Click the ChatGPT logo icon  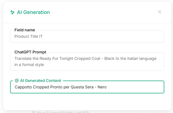[x=17, y=81]
